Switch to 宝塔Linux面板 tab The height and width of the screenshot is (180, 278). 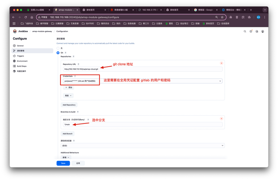pos(37,10)
